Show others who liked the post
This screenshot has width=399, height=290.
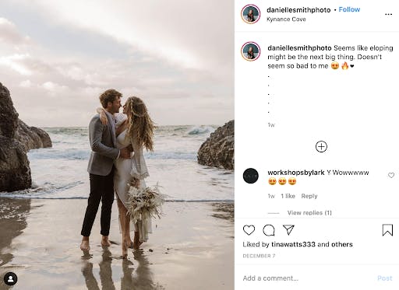(342, 244)
